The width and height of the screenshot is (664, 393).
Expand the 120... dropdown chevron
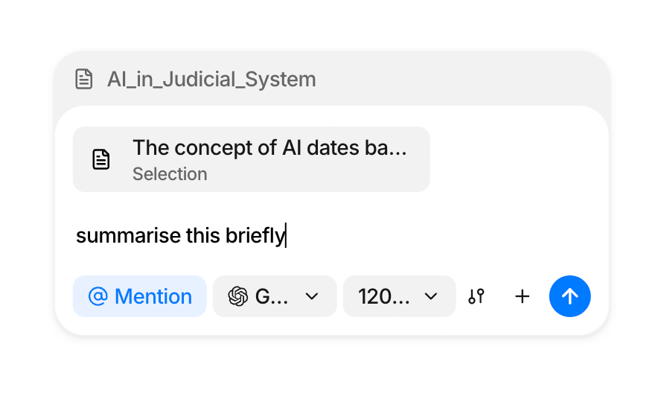430,296
